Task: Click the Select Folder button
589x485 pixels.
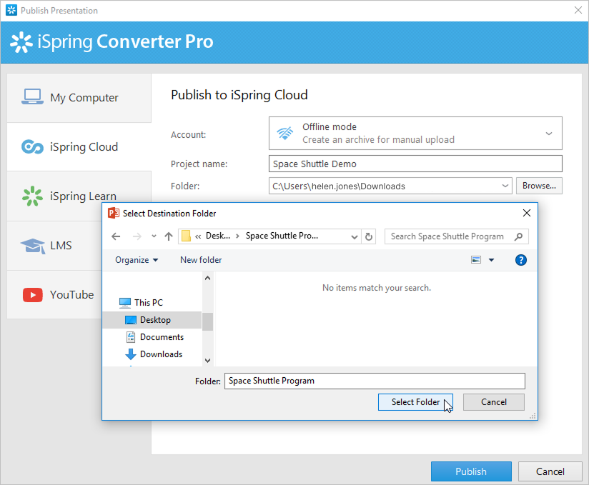Action: point(415,402)
